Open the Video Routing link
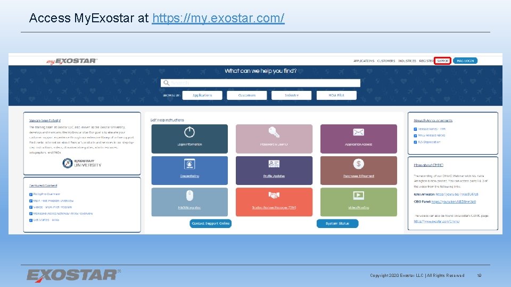The height and width of the screenshot is (287, 511). (x=358, y=208)
